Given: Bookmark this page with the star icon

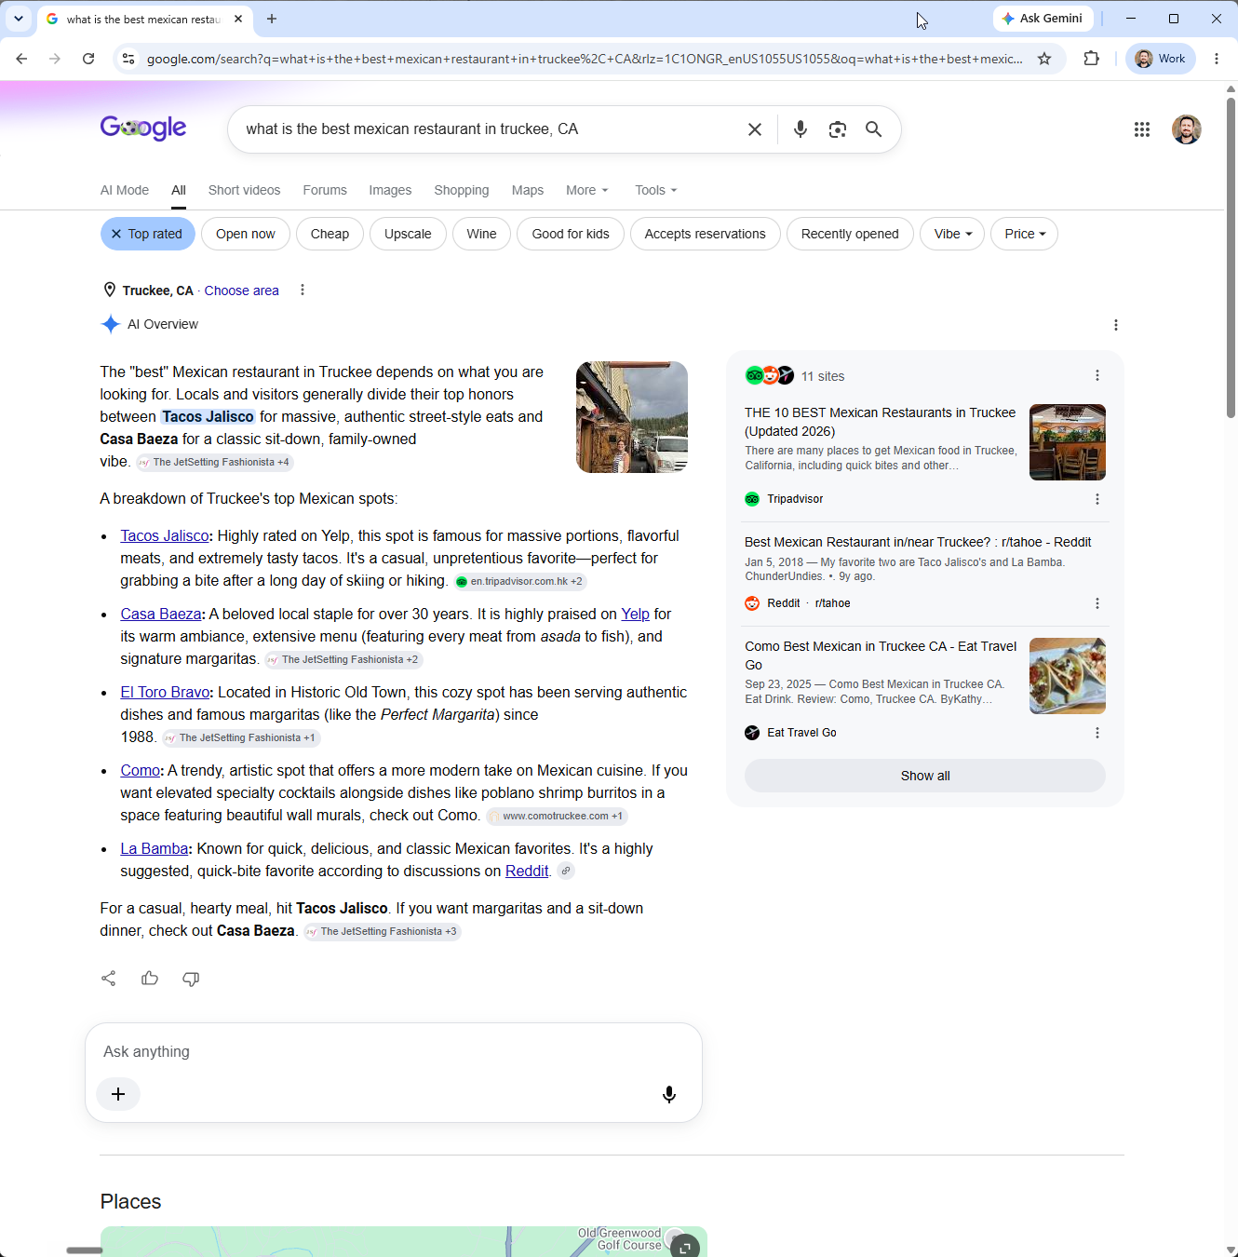Looking at the screenshot, I should (x=1044, y=59).
